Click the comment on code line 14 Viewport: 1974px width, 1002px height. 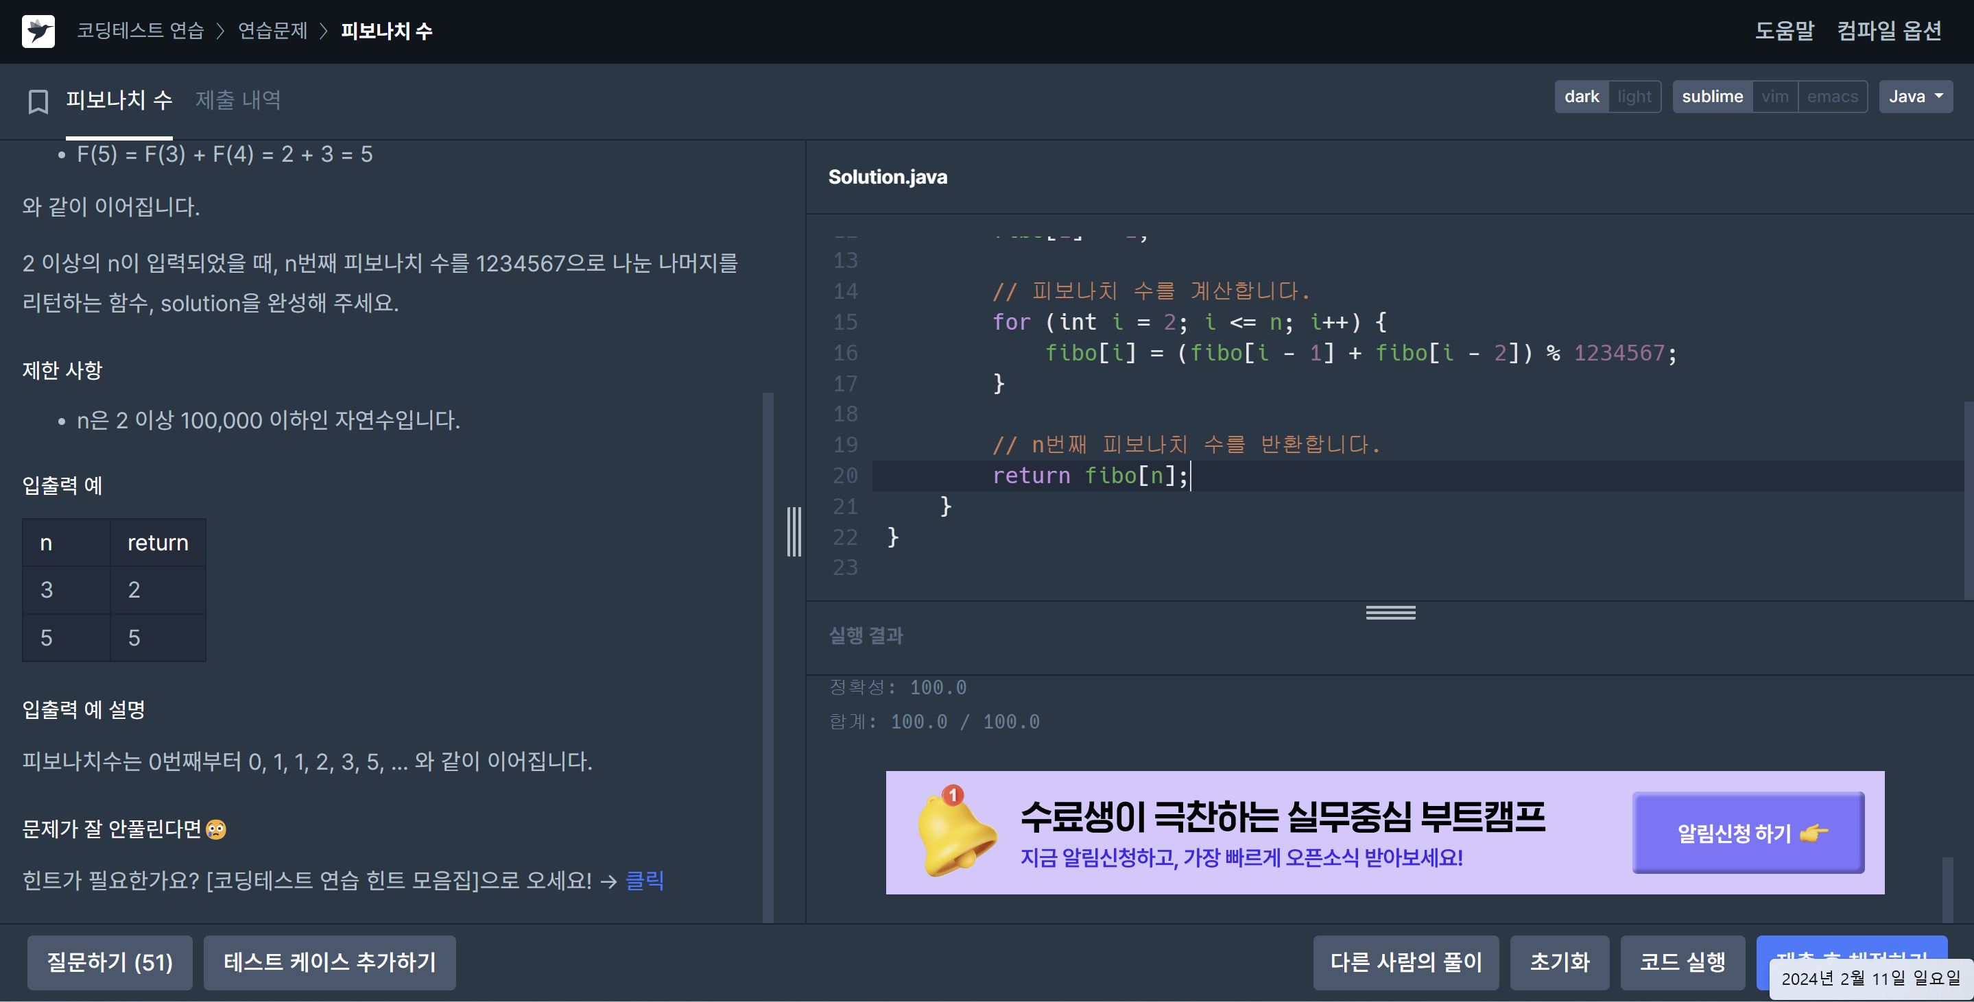1151,292
